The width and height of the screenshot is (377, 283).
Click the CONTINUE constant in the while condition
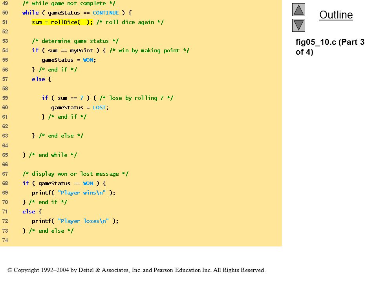tap(106, 13)
